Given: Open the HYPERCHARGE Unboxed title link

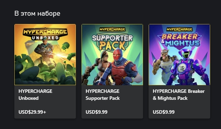Looking at the screenshot, I should coord(35,95).
